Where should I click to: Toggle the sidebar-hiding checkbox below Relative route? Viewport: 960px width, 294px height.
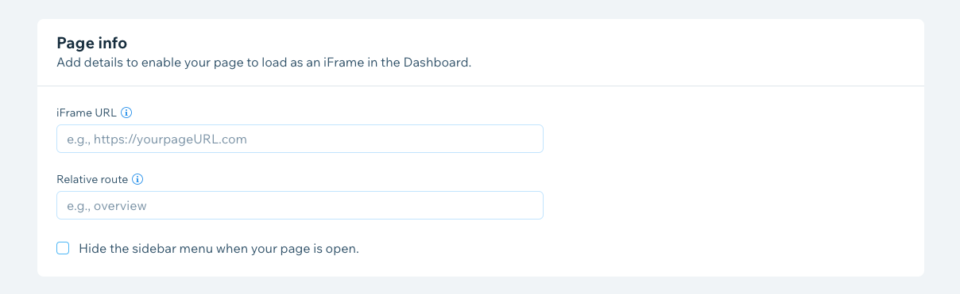63,248
